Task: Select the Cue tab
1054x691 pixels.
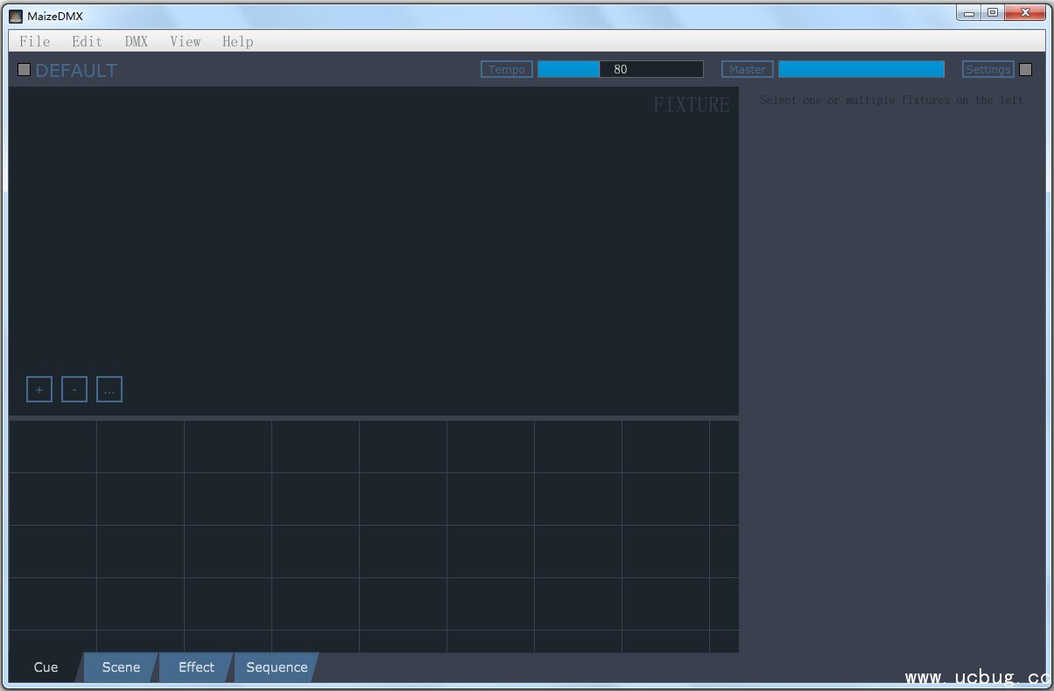Action: coord(46,667)
